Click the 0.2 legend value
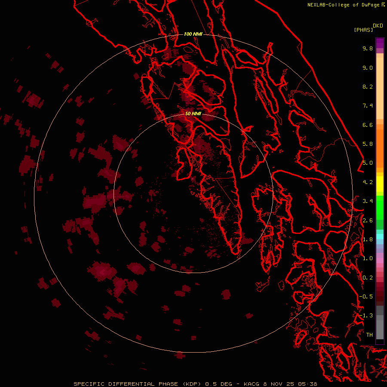Screen dimensions: 387x387 tap(368, 278)
